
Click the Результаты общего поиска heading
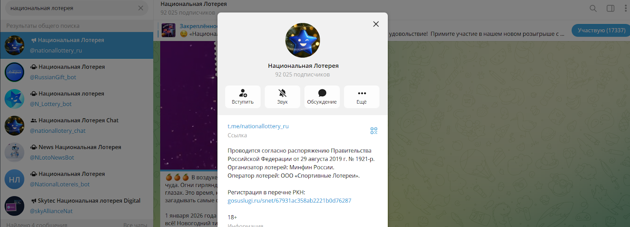click(x=43, y=26)
